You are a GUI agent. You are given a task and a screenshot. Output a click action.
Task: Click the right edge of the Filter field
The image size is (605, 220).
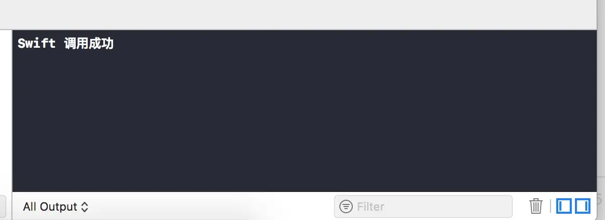point(510,207)
